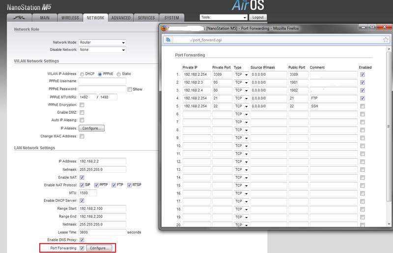393x253 pixels.
Task: Toggle the PPTP NAT protocol checkbox
Action: 96,185
